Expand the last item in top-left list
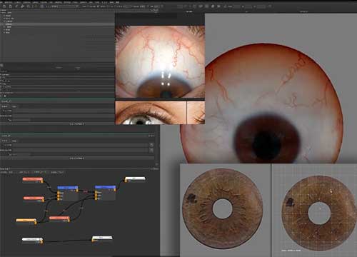 (4, 32)
